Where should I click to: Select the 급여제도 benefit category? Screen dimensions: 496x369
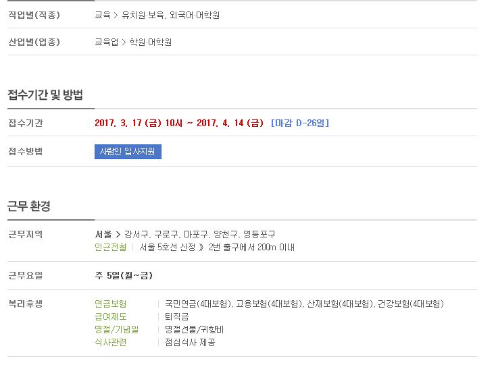pos(110,316)
